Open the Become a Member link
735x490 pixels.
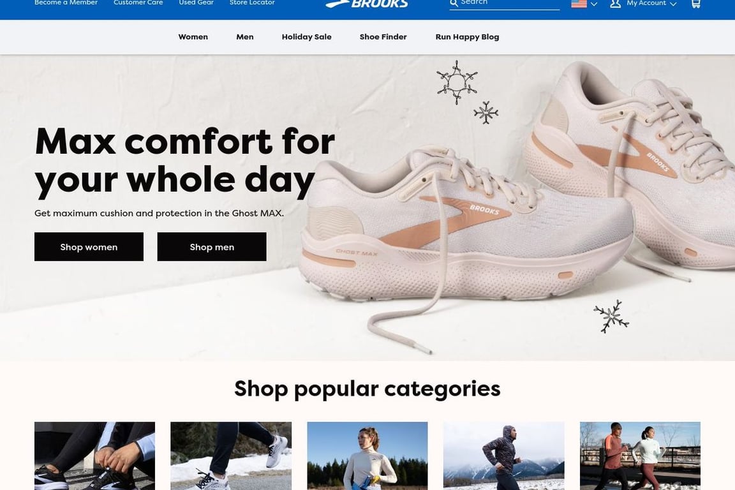tap(66, 3)
